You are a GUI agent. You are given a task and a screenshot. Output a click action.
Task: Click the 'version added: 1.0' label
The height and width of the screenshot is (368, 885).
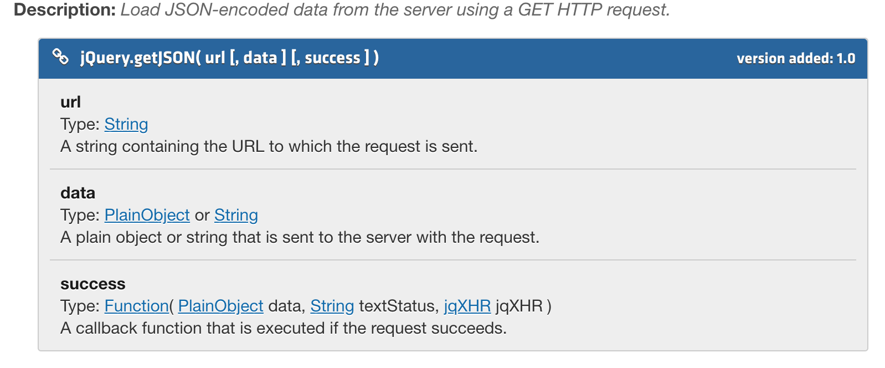[796, 58]
